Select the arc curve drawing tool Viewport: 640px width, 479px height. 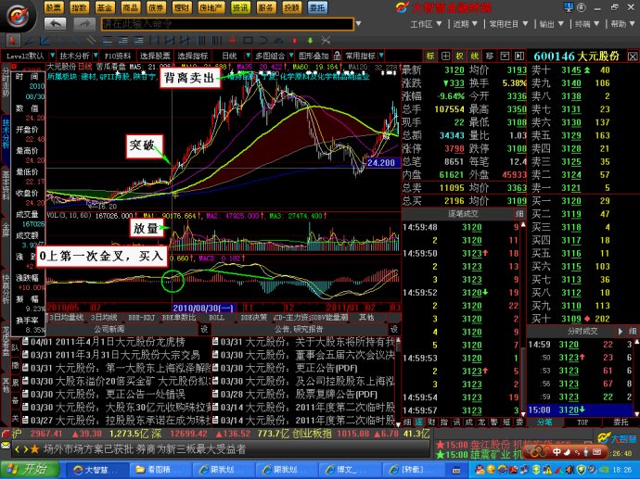[x=263, y=41]
